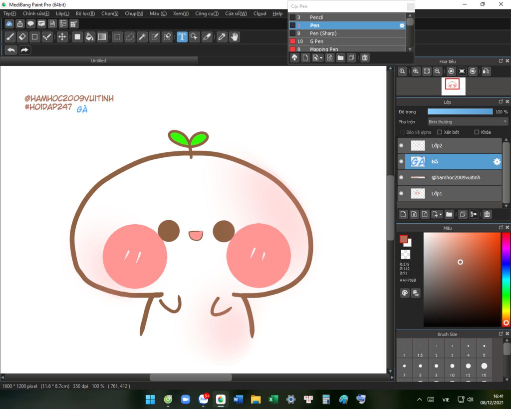
Task: Hide the Gà layer
Action: [x=401, y=161]
